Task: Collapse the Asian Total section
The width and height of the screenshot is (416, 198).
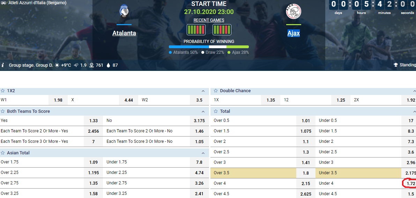Action: (203, 153)
